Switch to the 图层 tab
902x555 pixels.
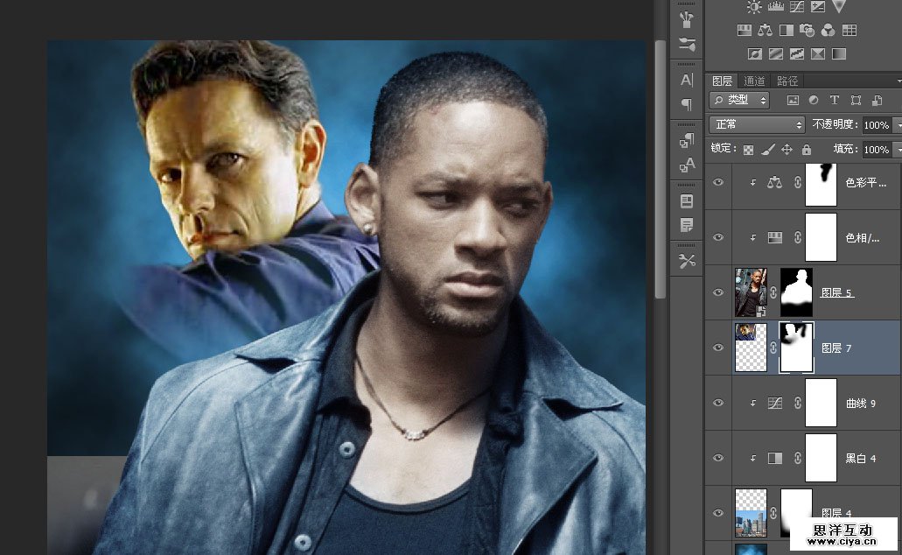pyautogui.click(x=723, y=81)
